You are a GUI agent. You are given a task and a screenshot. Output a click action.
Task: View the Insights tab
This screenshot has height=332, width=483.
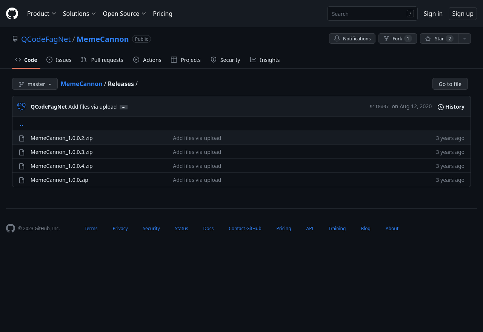pyautogui.click(x=265, y=60)
